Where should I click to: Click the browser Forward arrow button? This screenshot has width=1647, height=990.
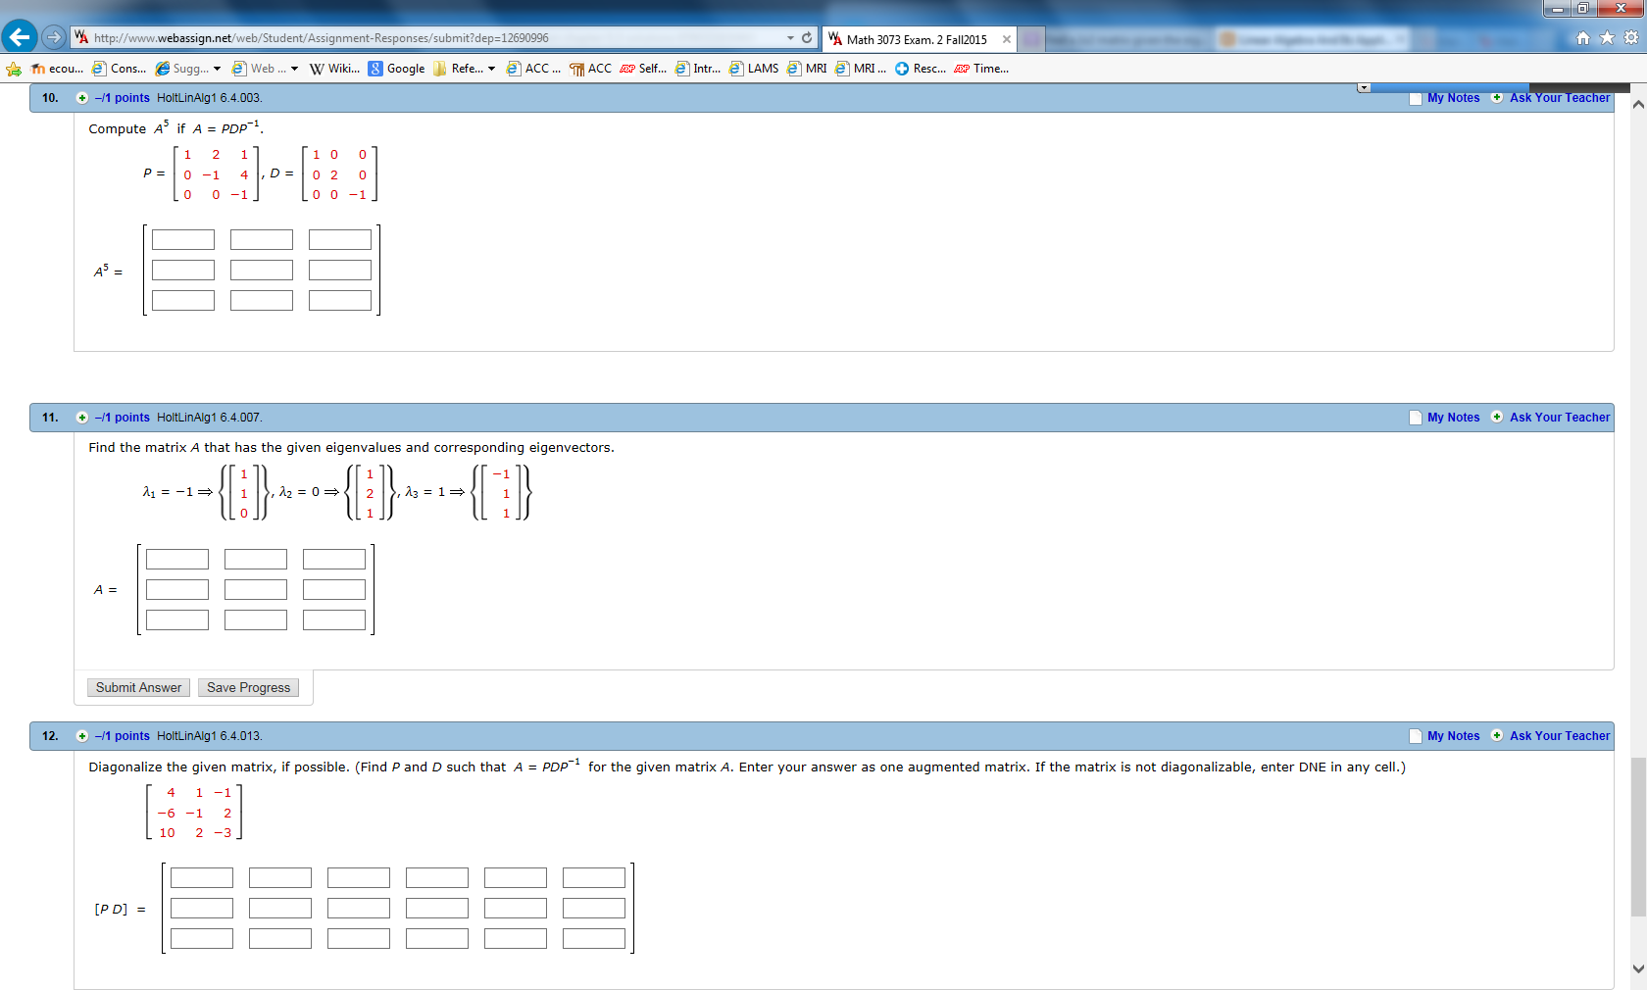click(54, 37)
